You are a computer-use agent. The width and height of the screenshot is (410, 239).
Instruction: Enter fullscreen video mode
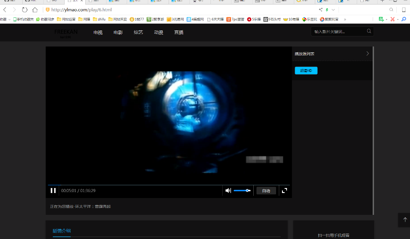[284, 191]
